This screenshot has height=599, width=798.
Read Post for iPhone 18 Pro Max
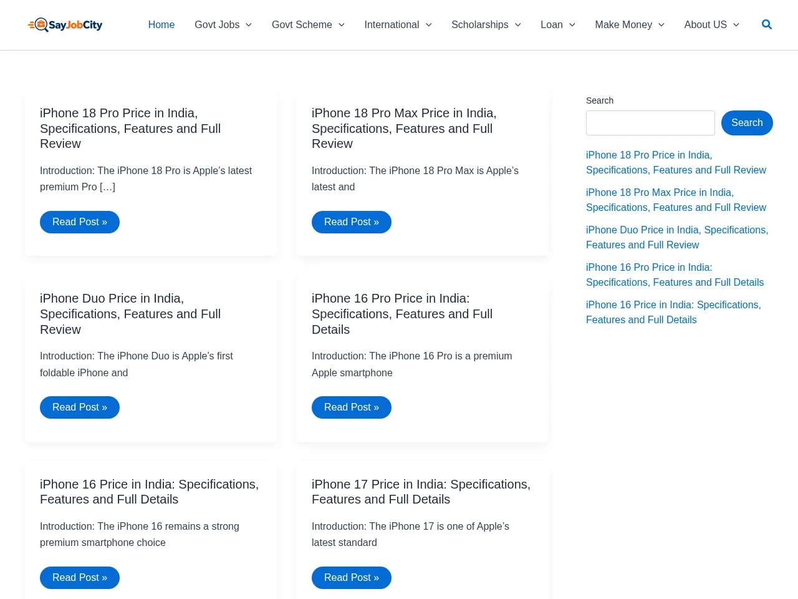[352, 222]
